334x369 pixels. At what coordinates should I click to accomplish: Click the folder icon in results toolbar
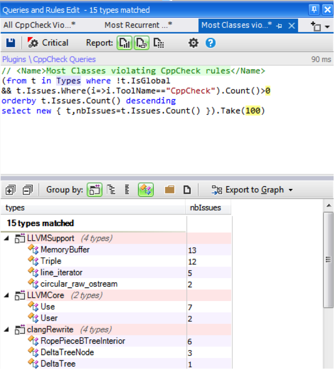click(x=169, y=189)
